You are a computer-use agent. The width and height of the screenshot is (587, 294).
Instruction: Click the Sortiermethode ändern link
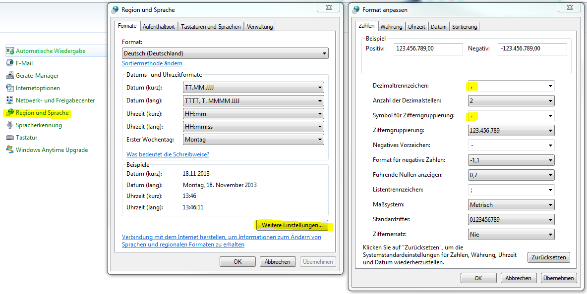(x=152, y=63)
